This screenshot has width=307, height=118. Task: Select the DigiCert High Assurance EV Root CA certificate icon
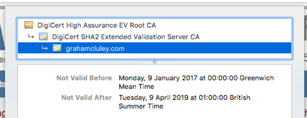pos(28,25)
